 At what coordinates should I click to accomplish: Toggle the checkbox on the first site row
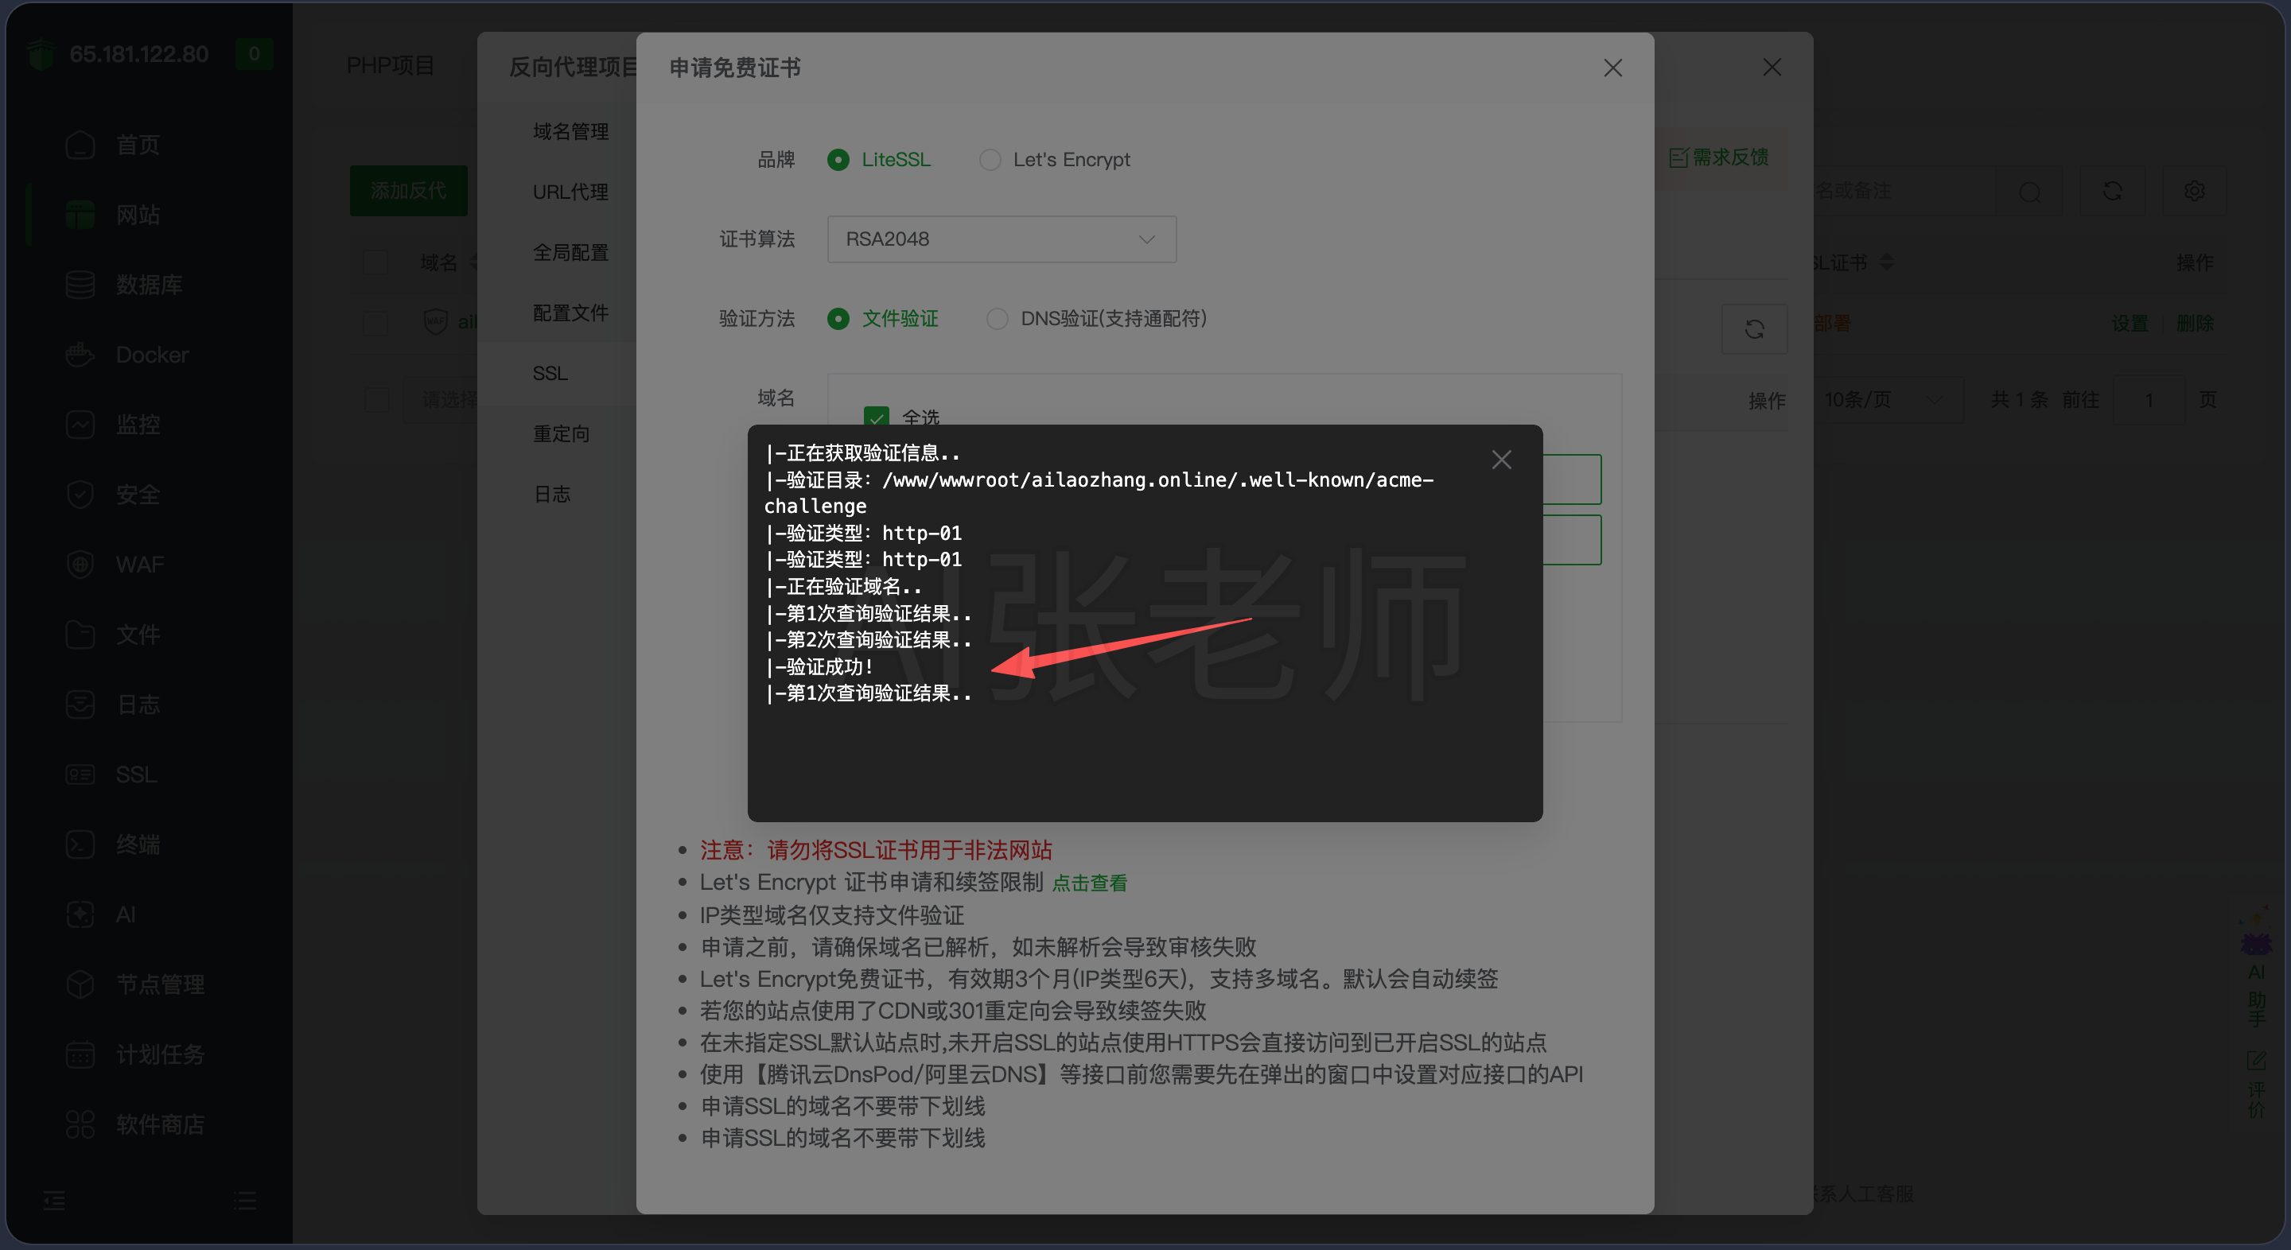(375, 323)
